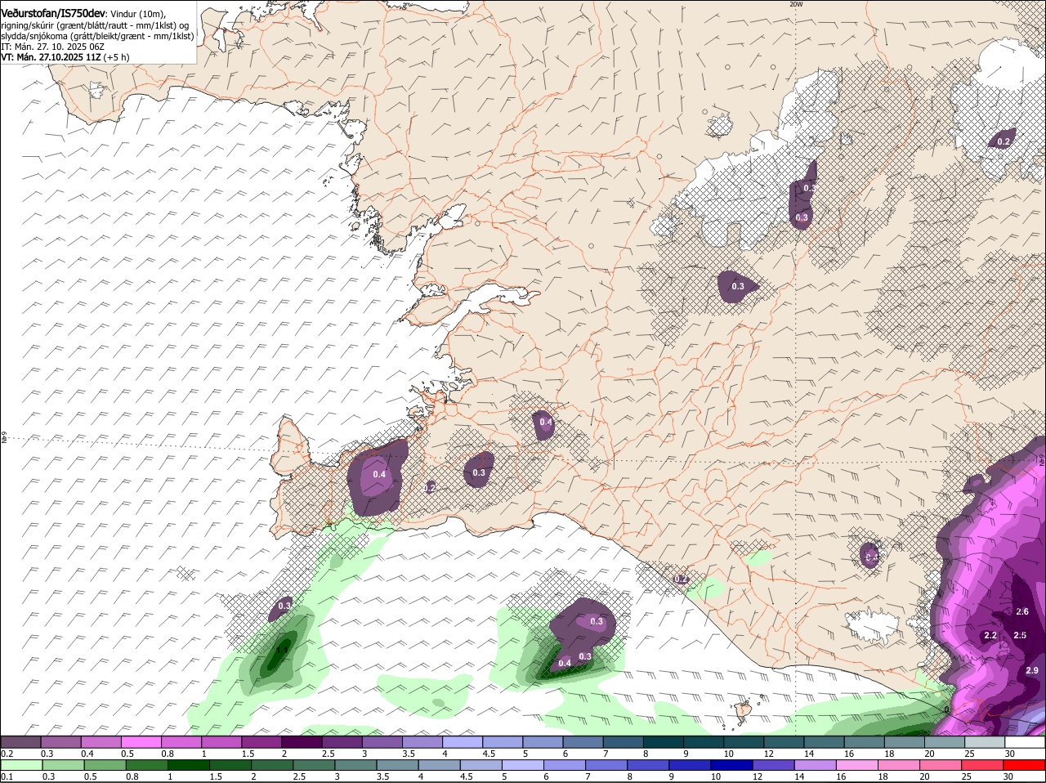
Task: Select the 16 light pink rain scale swatch
Action: tap(856, 765)
